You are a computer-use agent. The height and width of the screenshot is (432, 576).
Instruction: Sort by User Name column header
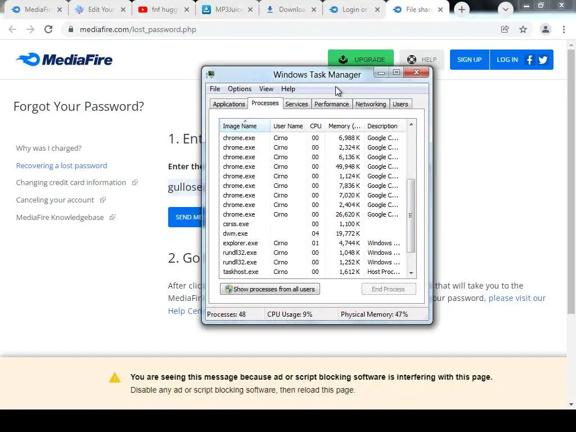pos(288,125)
